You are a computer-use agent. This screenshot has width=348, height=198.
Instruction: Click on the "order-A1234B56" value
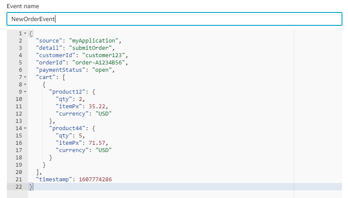(102, 63)
